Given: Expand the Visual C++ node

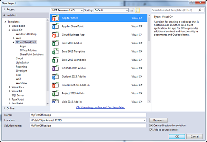Looking at the screenshot, I should click(x=10, y=87).
